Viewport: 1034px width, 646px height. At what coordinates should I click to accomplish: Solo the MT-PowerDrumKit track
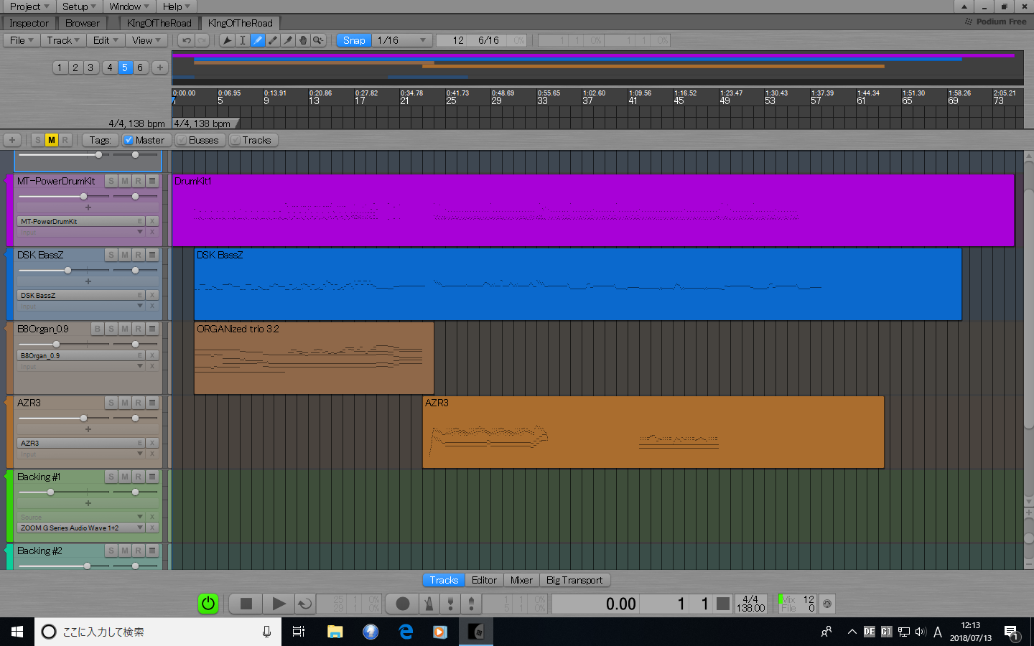(111, 181)
